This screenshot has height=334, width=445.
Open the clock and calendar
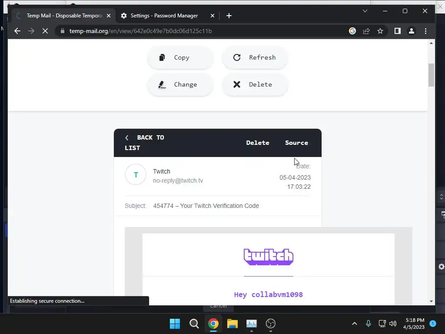coord(414,324)
